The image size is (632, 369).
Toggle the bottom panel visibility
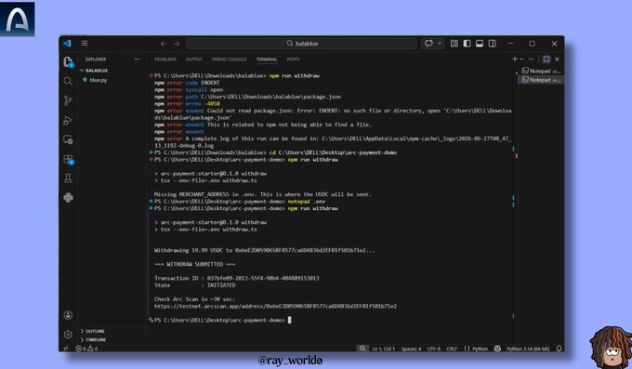tap(480, 44)
